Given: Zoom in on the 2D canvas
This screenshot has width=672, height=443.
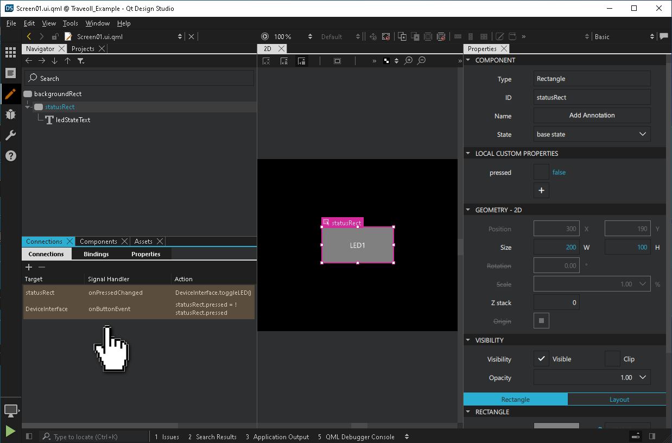Looking at the screenshot, I should tap(409, 61).
